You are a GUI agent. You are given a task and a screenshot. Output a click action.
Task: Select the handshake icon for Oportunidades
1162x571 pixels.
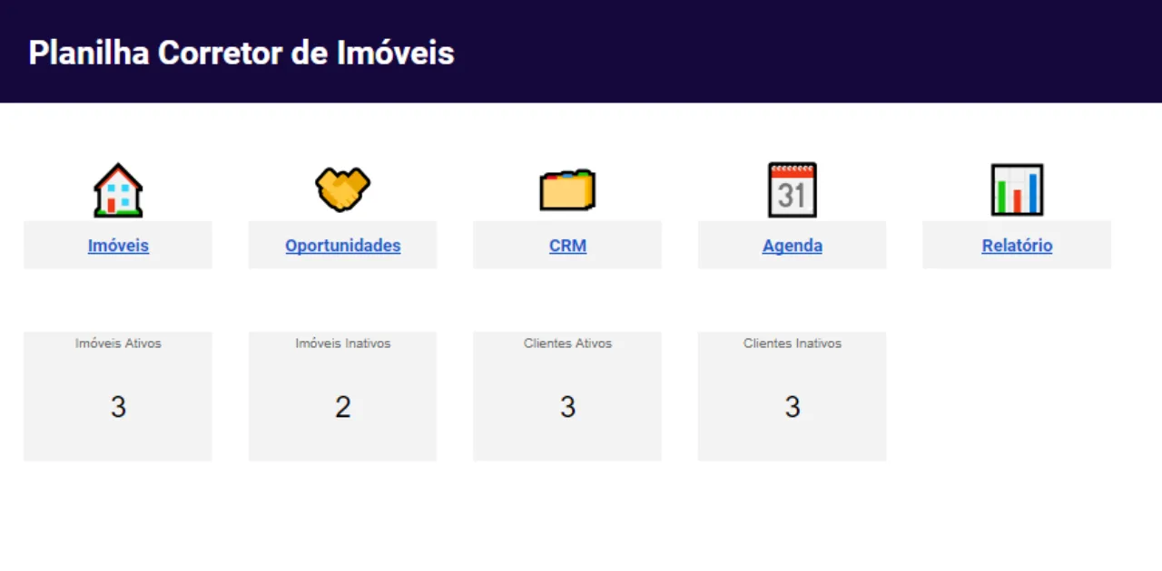coord(342,189)
